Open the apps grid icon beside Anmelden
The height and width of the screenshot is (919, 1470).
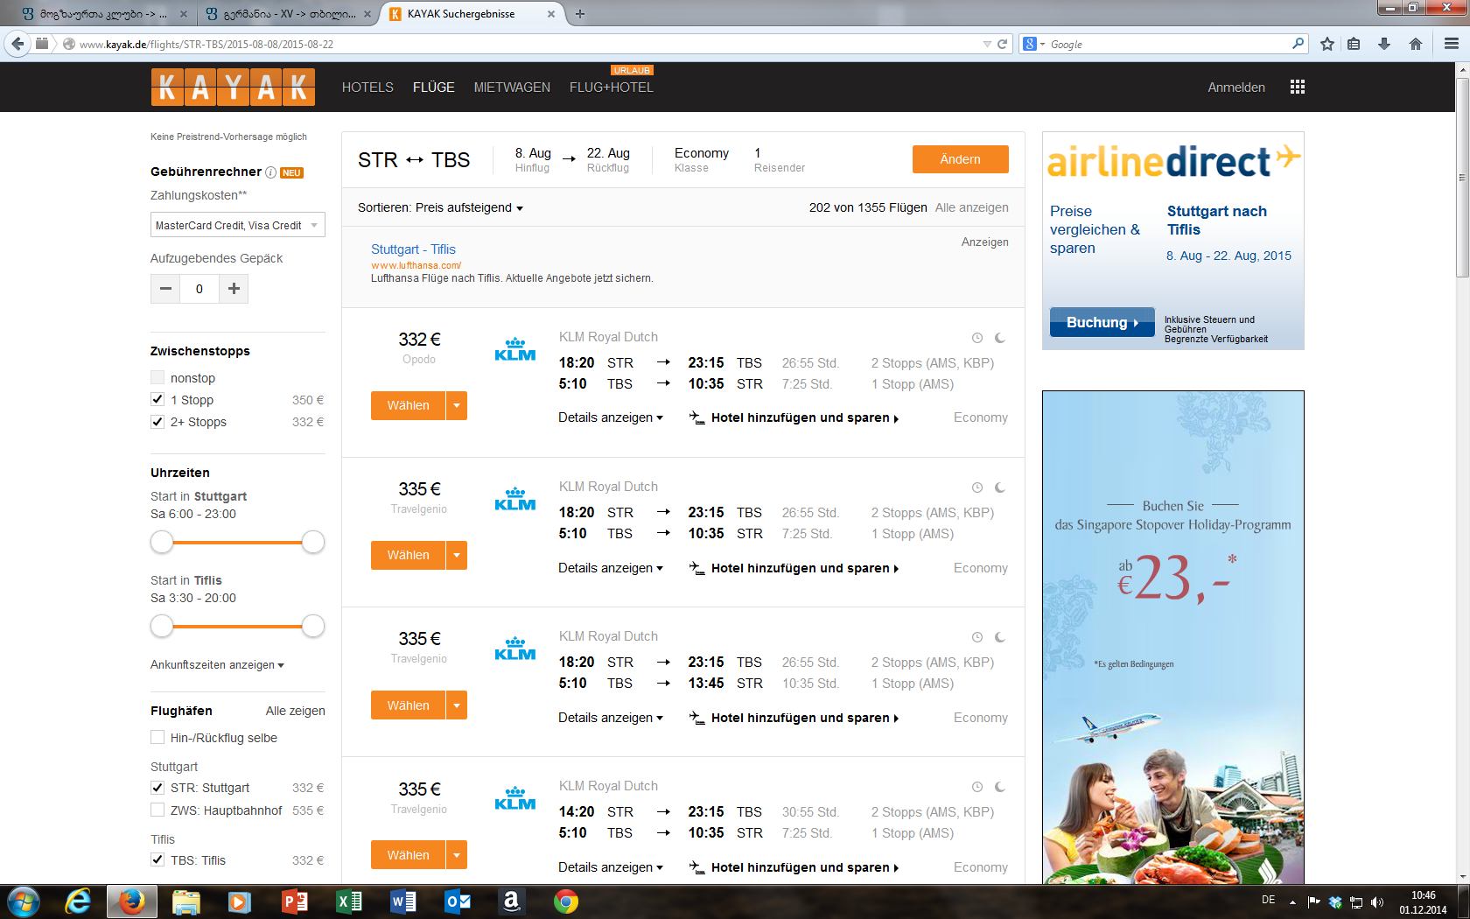pyautogui.click(x=1298, y=87)
